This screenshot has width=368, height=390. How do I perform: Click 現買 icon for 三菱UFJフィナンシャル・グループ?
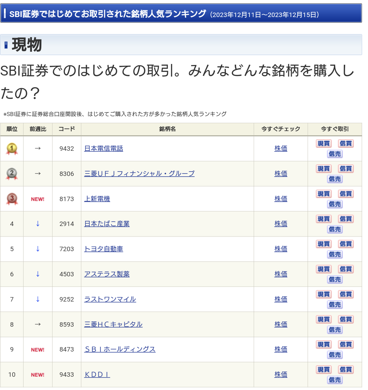[x=324, y=169]
